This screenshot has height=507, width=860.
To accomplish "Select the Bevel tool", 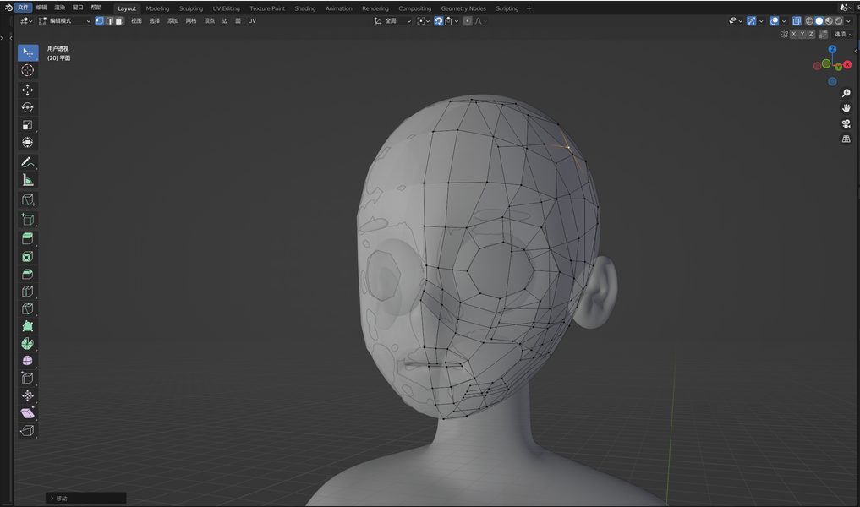I will coord(28,274).
